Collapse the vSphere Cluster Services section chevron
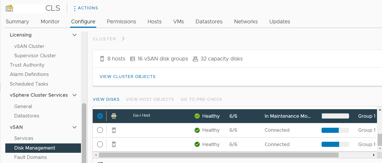Viewport: 382px width, 163px height. (75, 95)
